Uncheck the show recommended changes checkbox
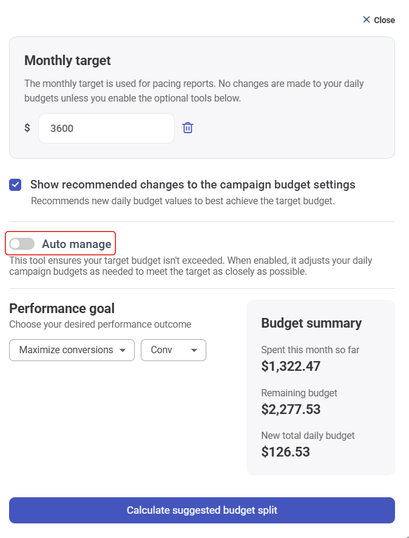This screenshot has height=538, width=409. pos(15,185)
